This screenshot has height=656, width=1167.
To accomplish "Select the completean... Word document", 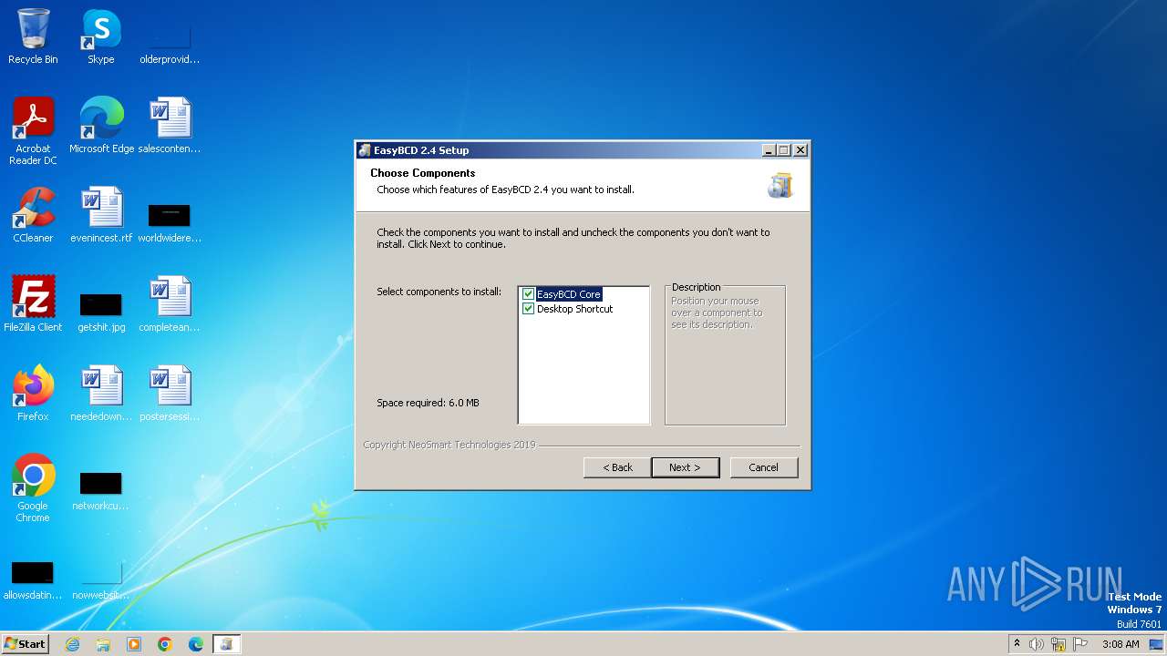I will pos(170,304).
